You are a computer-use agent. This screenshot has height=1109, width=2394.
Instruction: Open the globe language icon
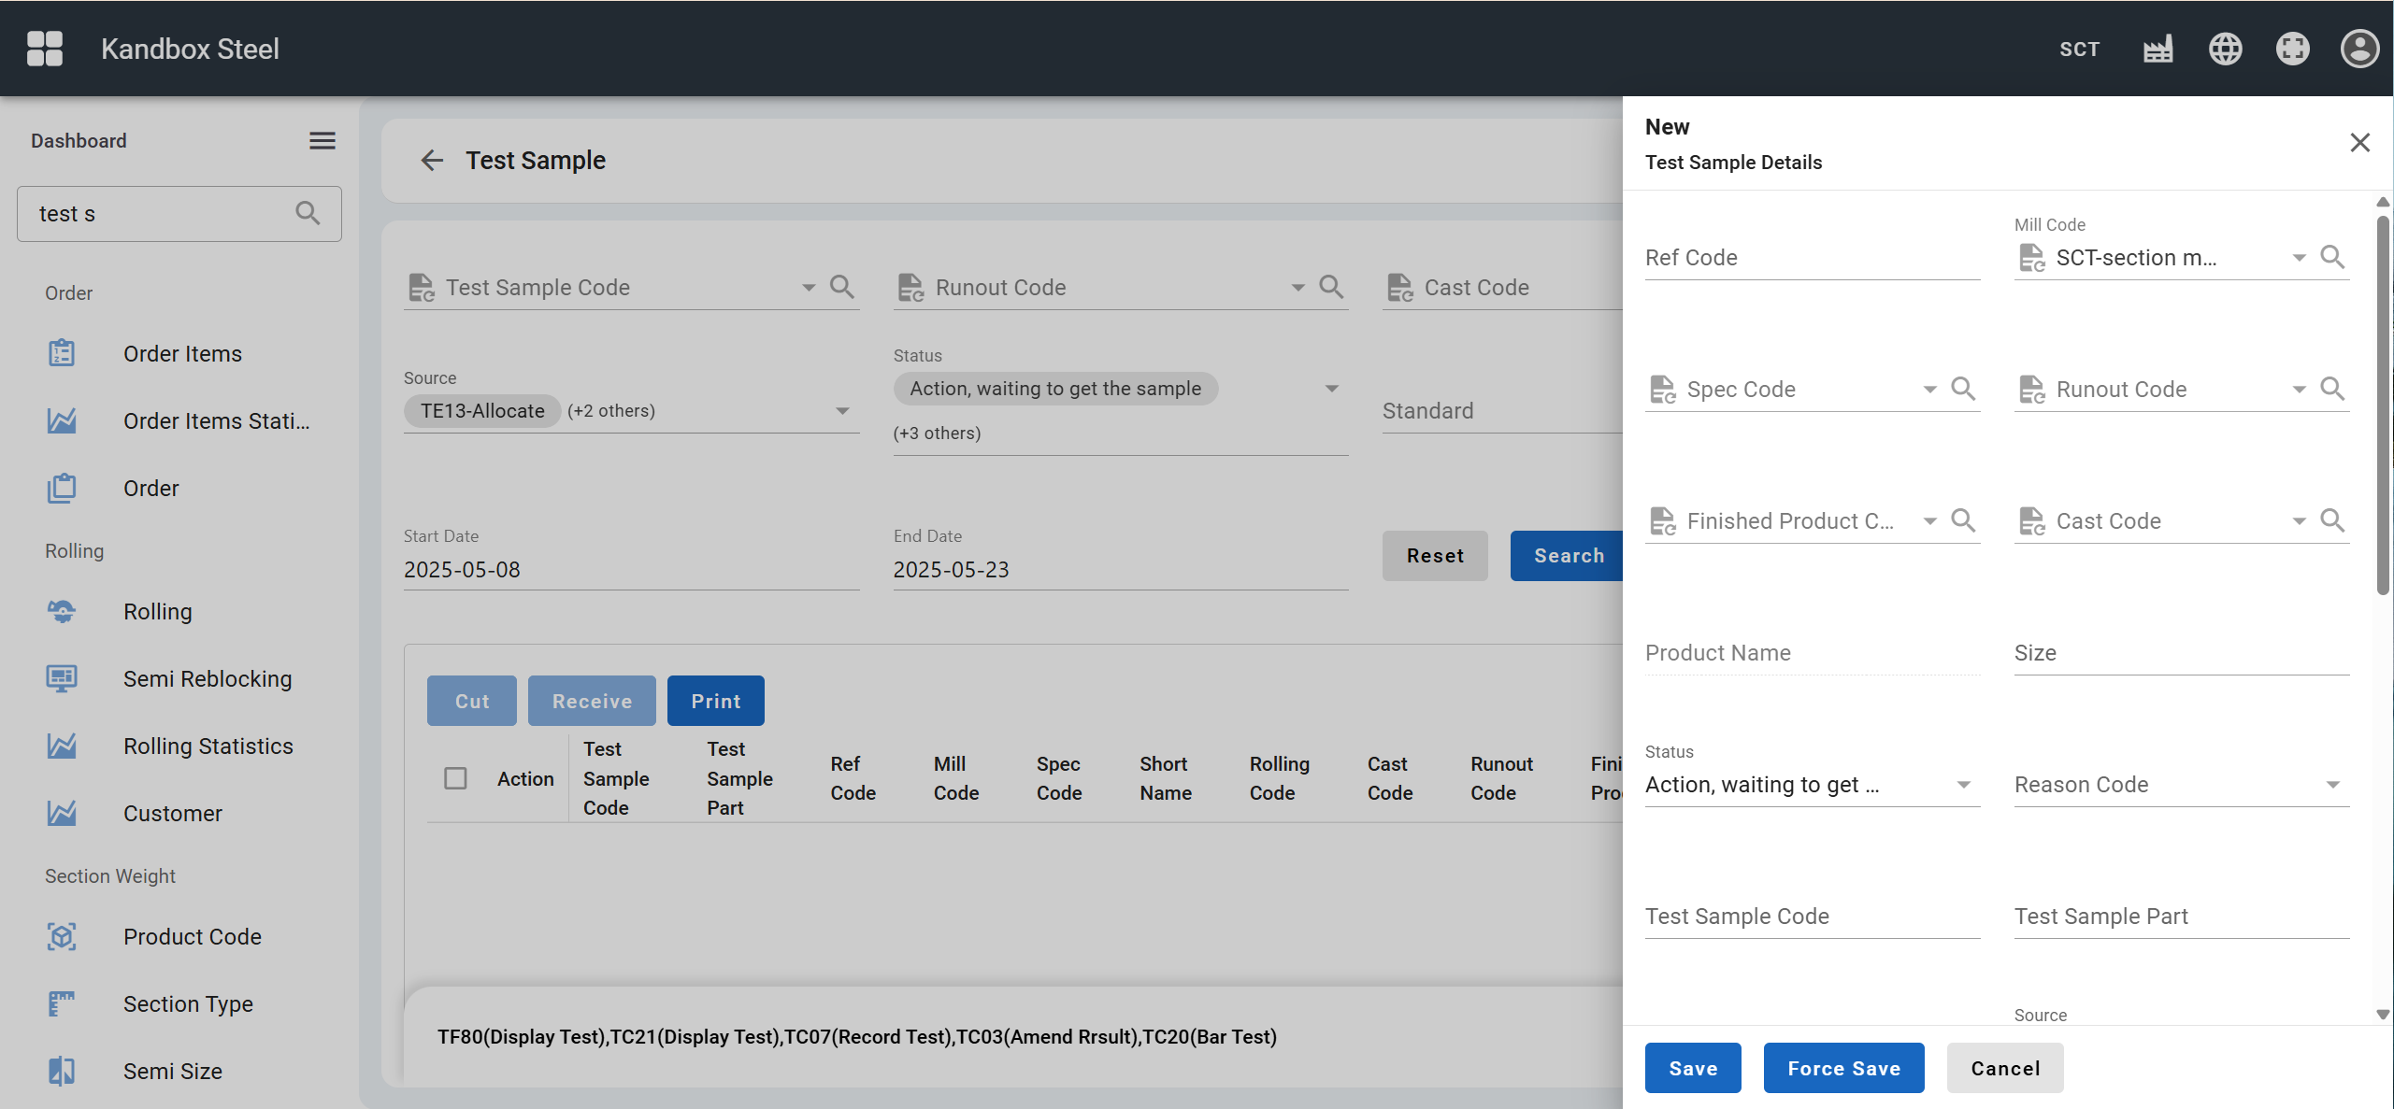[x=2225, y=49]
